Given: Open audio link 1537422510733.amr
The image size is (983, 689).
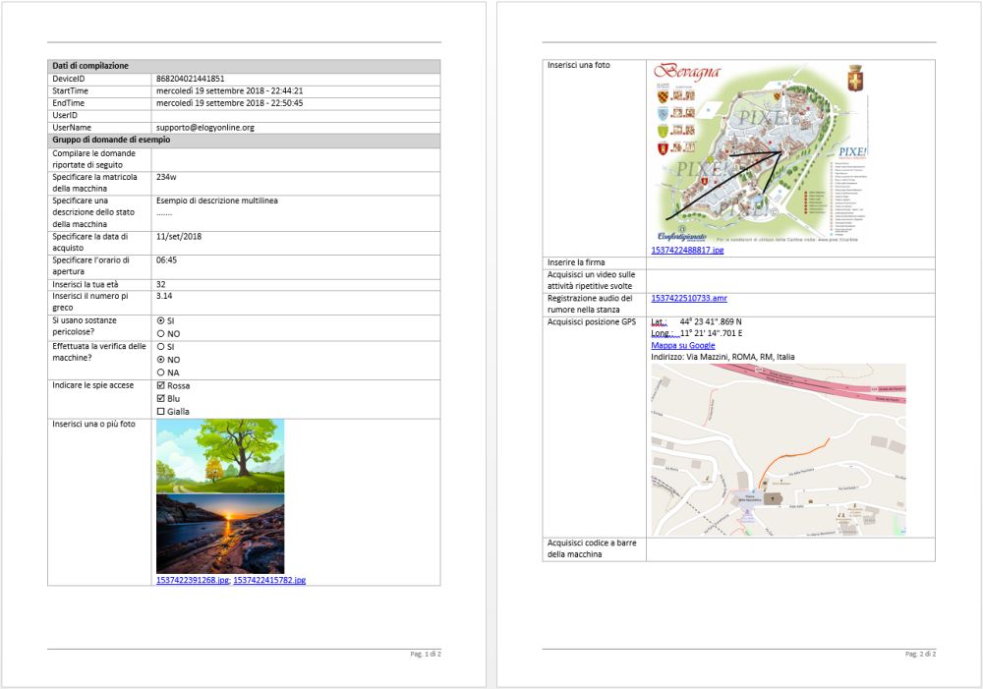Looking at the screenshot, I should click(689, 299).
